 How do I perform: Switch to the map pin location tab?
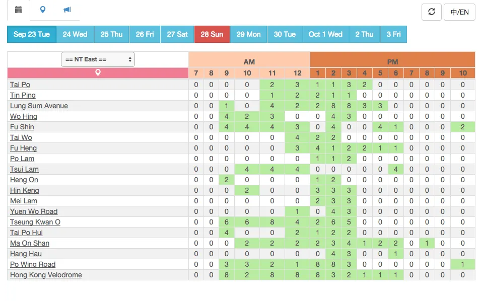point(43,10)
